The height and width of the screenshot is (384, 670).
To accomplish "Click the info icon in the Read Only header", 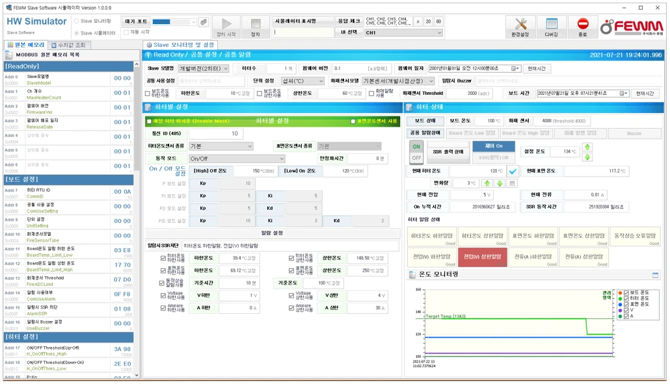I will (148, 55).
